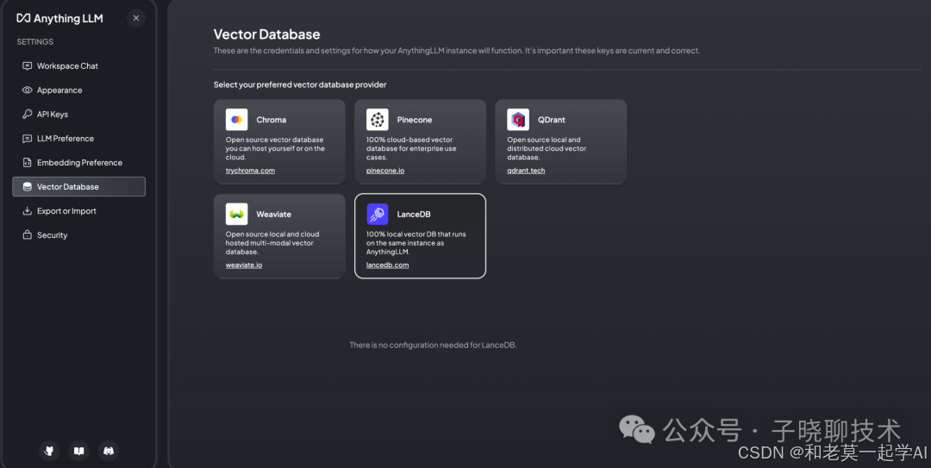931x468 pixels.
Task: Choose the Weaviate provider title
Action: click(x=274, y=214)
